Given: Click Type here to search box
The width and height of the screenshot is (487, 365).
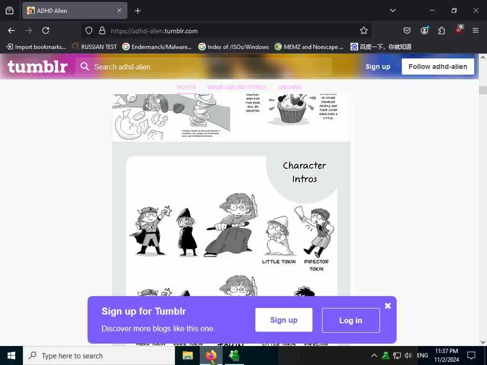Looking at the screenshot, I should pyautogui.click(x=99, y=355).
